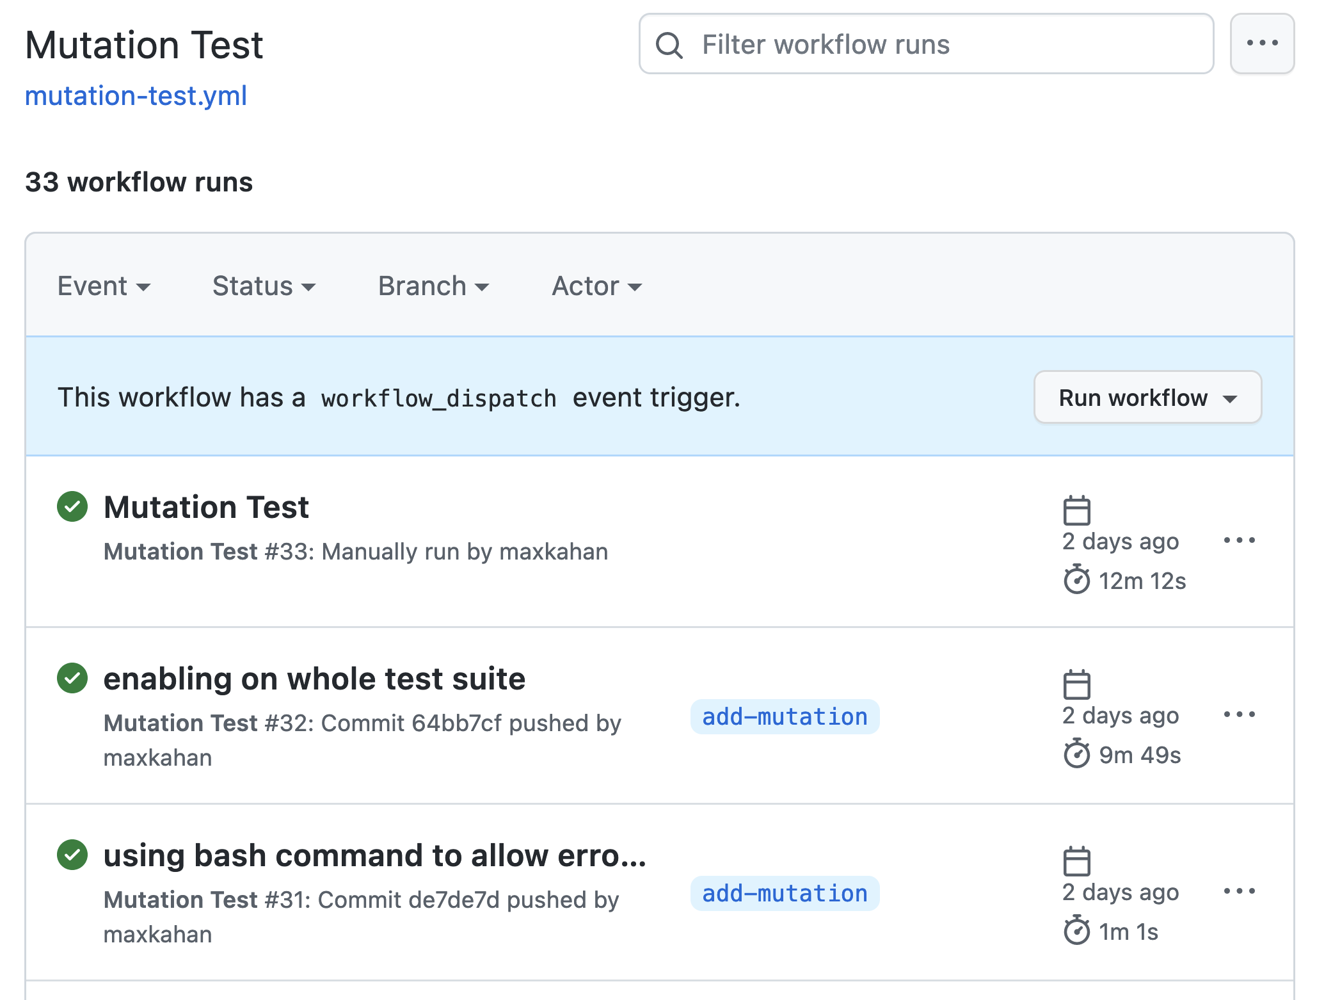Open the Run workflow dropdown button
Viewport: 1317px width, 1000px height.
click(x=1147, y=398)
